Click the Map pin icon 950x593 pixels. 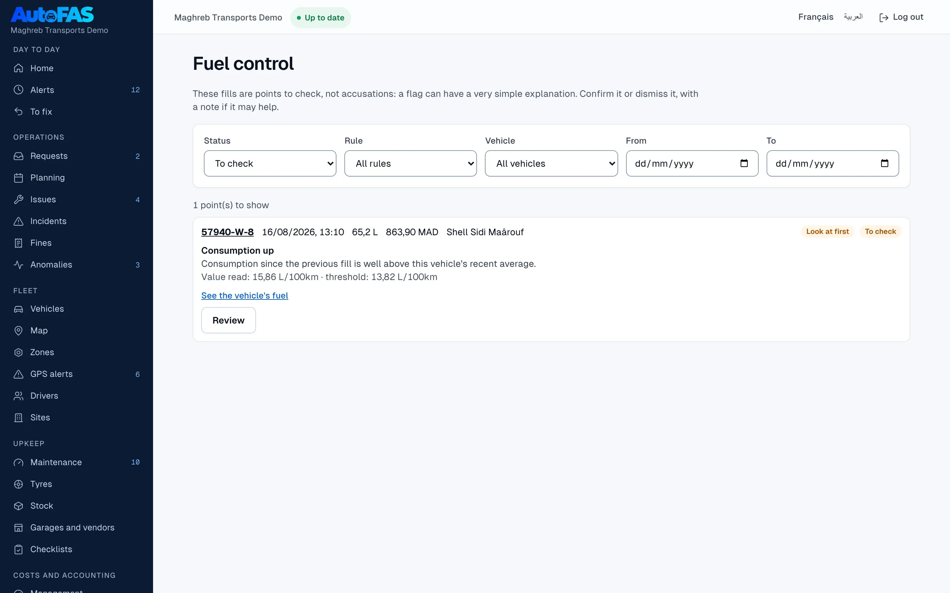pos(18,331)
